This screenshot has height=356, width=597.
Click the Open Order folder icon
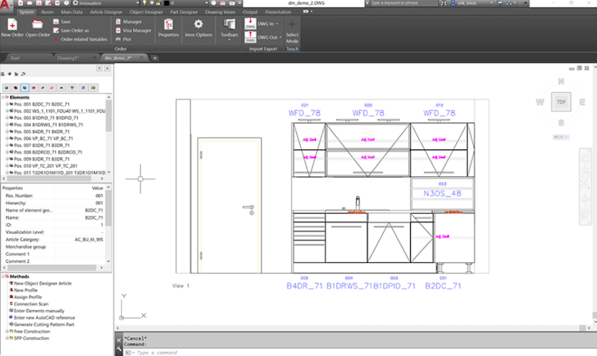click(37, 25)
